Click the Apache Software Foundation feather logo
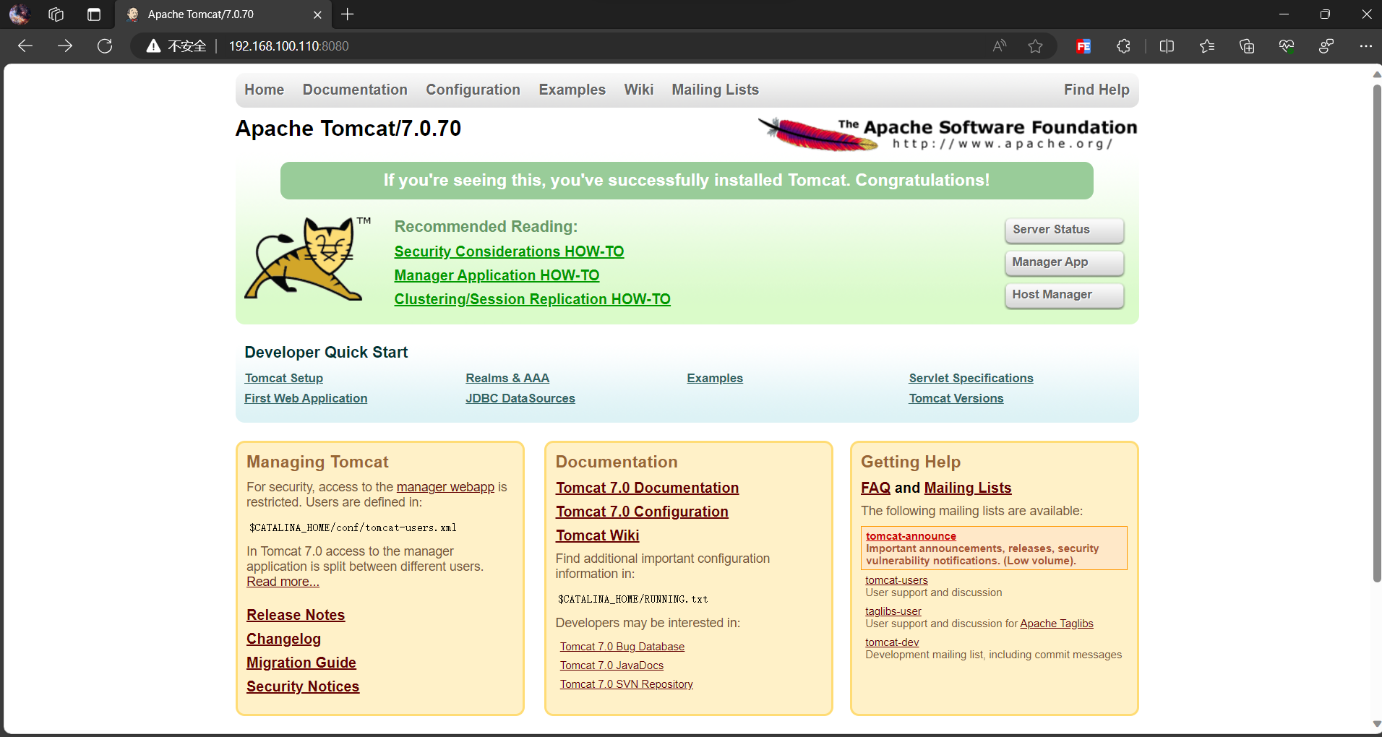Image resolution: width=1382 pixels, height=737 pixels. pyautogui.click(x=947, y=134)
